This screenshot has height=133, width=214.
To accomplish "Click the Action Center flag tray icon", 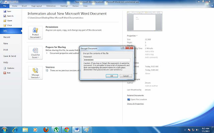I will point(189,130).
